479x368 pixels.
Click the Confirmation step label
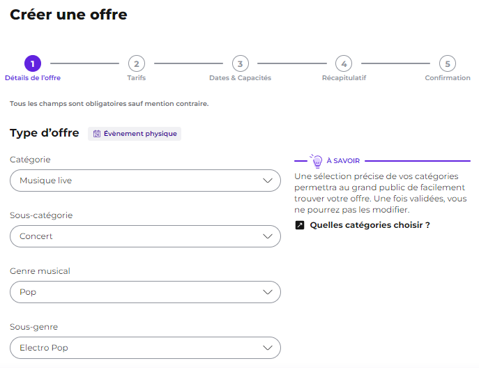click(x=448, y=78)
